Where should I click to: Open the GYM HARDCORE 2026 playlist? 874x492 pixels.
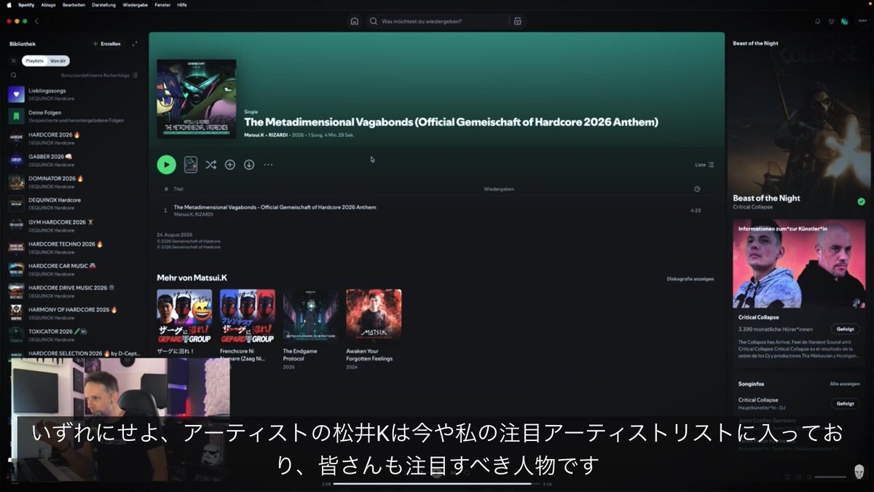pyautogui.click(x=76, y=225)
